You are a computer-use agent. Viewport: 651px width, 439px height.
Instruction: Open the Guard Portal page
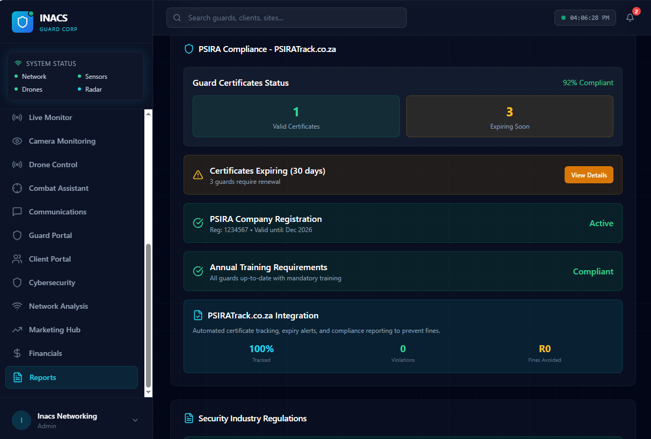point(71,235)
